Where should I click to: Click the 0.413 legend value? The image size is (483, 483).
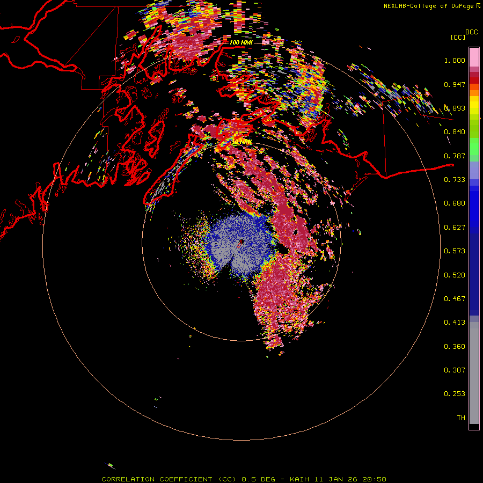[455, 323]
